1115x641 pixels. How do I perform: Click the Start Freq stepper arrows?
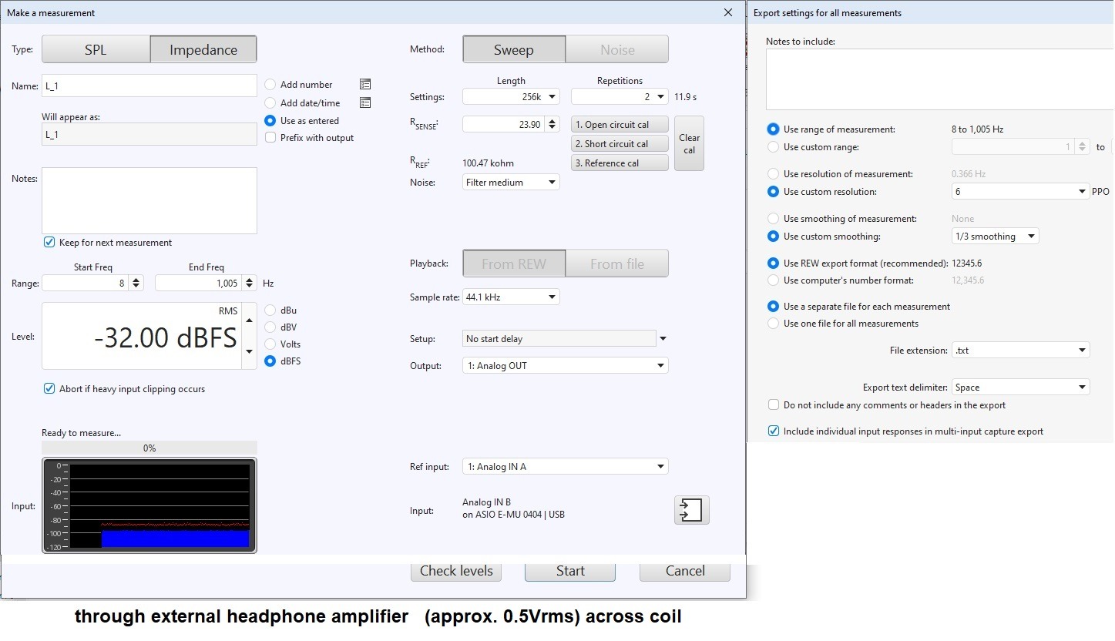point(136,284)
